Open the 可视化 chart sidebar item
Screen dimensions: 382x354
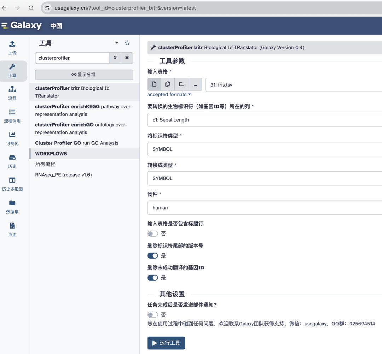(x=12, y=139)
